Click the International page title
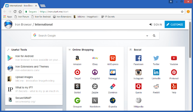Image resolution: width=193 pixels, height=112 pixels. coord(44,24)
